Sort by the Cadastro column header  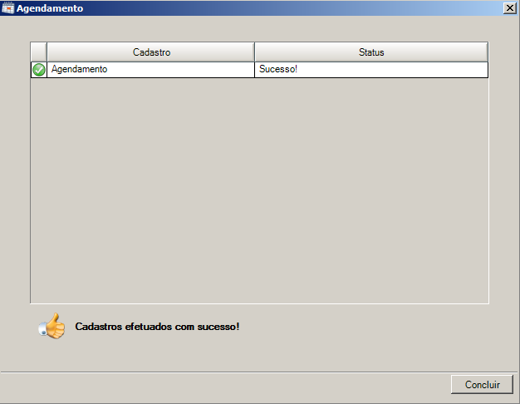pyautogui.click(x=151, y=52)
